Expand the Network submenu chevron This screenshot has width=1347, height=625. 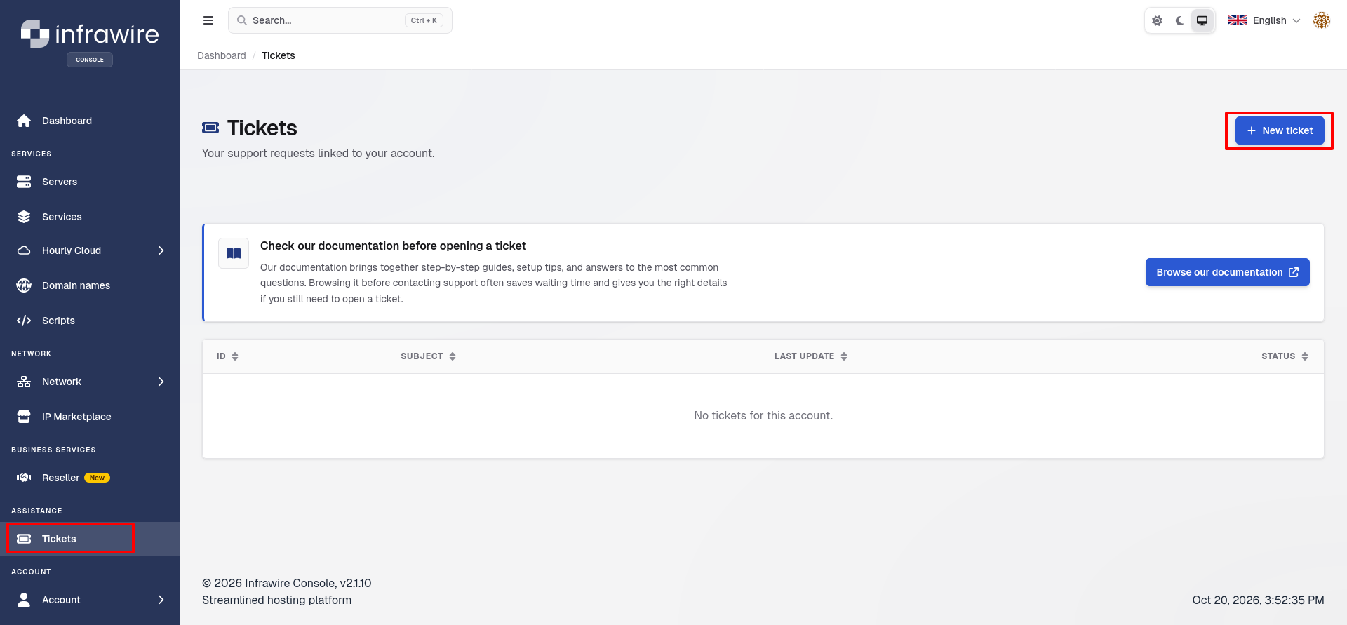pos(161,382)
